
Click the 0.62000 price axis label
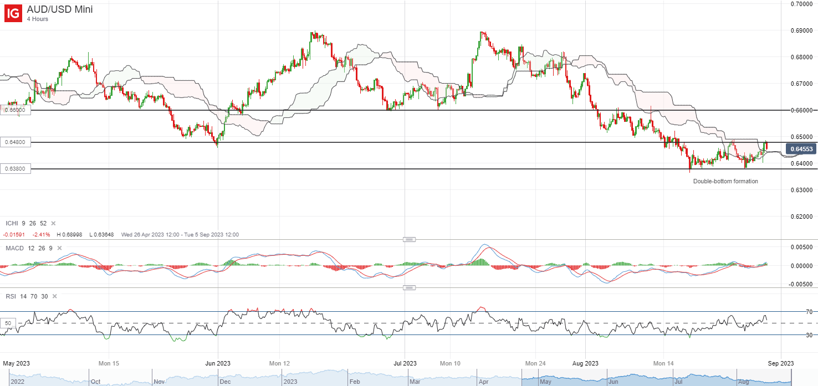801,217
